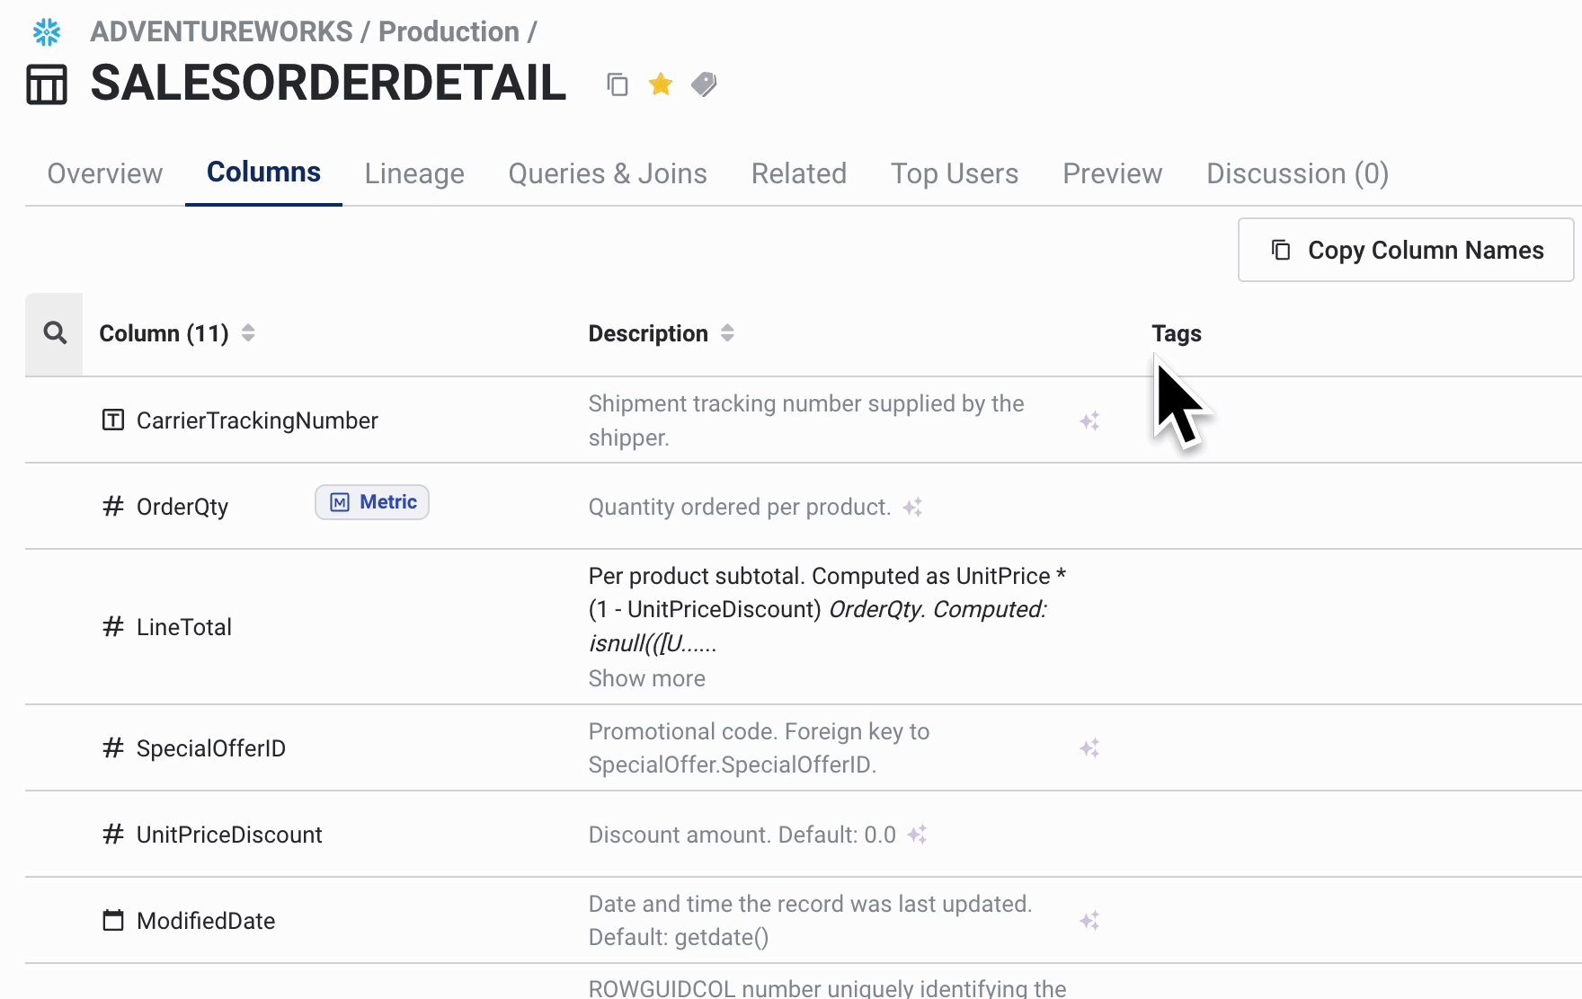Sort by the Description header

click(x=727, y=333)
